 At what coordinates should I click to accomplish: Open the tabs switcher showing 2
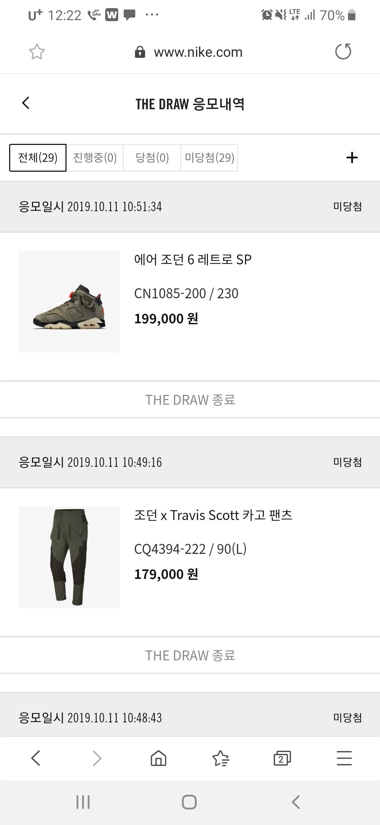tap(282, 758)
